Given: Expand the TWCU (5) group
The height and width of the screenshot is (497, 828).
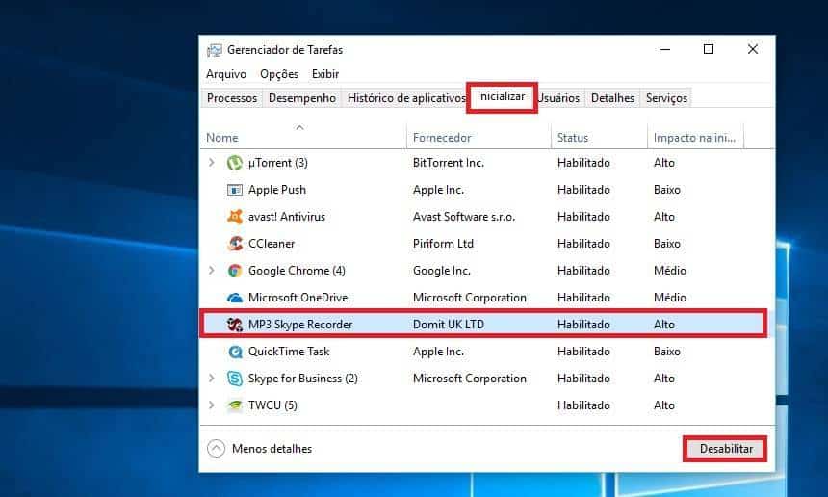Looking at the screenshot, I should pyautogui.click(x=211, y=405).
